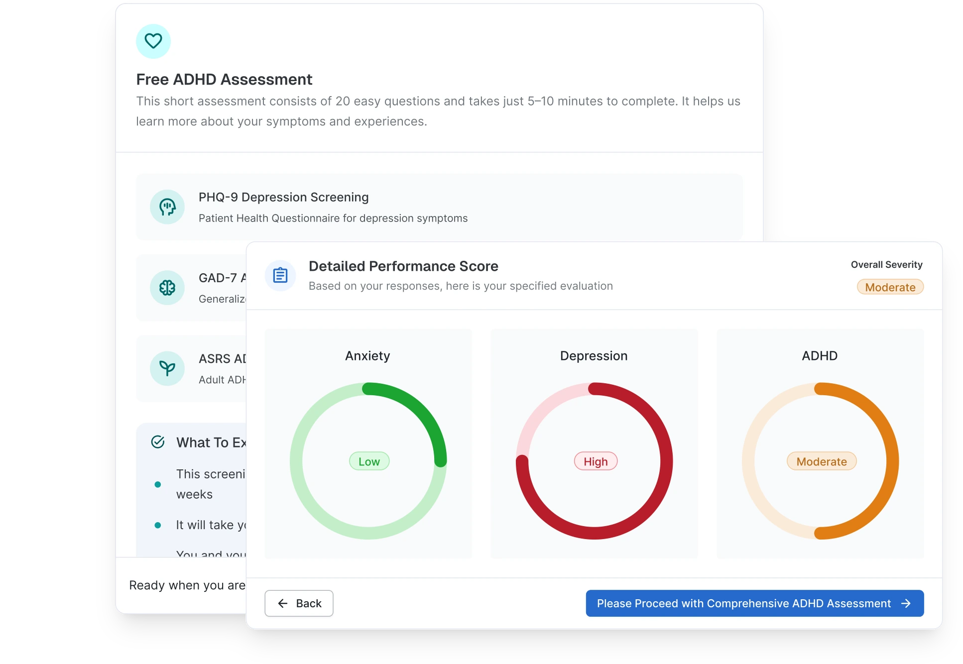This screenshot has height=664, width=963.
Task: Click 'Based on your responses' subtitle text
Action: (x=461, y=286)
